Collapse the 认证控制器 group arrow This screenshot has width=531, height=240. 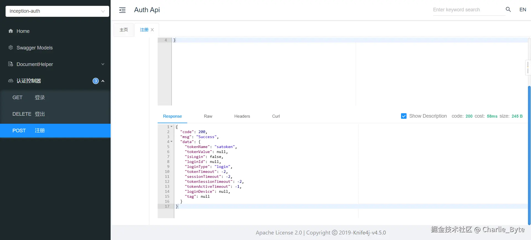(103, 81)
